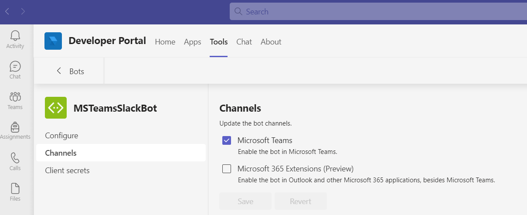
Task: Open the Chat sidebar icon
Action: point(15,66)
